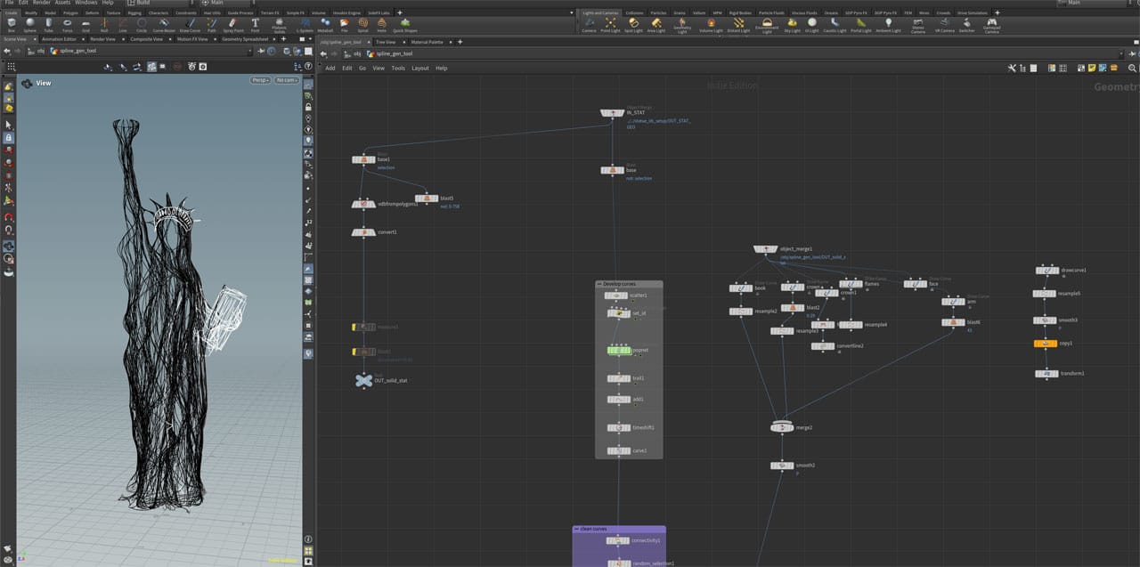Screen dimensions: 1140x567
Task: Select the orange copy1 node
Action: pos(1045,344)
